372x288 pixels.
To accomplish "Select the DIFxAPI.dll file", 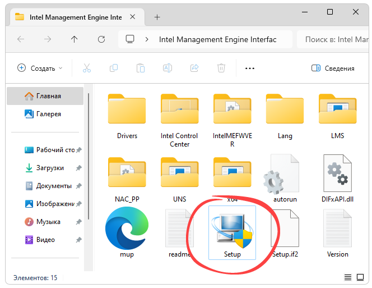I will [338, 179].
